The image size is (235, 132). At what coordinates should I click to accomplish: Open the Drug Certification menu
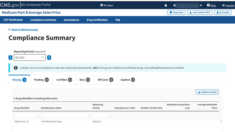pyautogui.click(x=97, y=20)
